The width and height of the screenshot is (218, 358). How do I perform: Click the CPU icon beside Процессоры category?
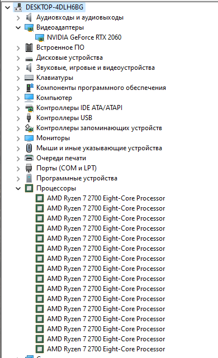tap(29, 188)
